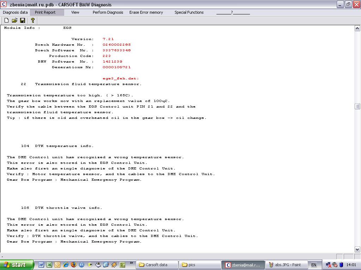Click the yellow question mark Help icon

(33, 20)
